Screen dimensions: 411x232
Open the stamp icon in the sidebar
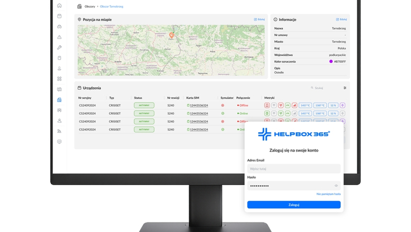point(59,69)
